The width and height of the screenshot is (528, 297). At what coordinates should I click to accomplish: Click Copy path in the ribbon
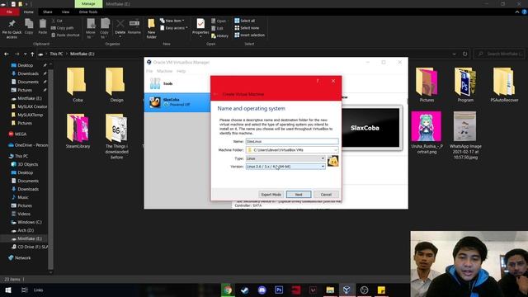pos(62,28)
